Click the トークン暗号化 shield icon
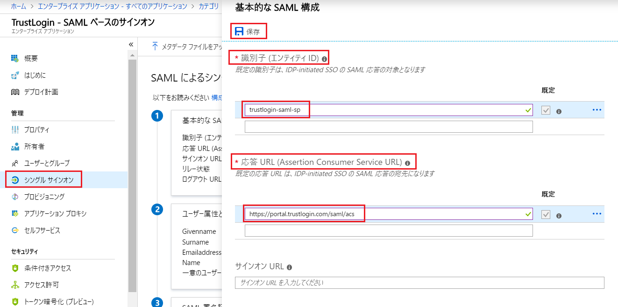 (x=15, y=301)
